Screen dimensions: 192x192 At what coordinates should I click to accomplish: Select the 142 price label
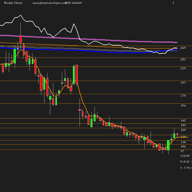tap(183, 120)
